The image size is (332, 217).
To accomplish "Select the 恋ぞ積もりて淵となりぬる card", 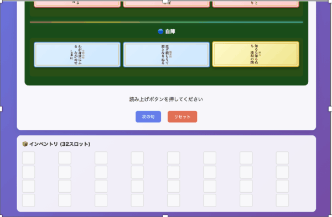I will [167, 55].
